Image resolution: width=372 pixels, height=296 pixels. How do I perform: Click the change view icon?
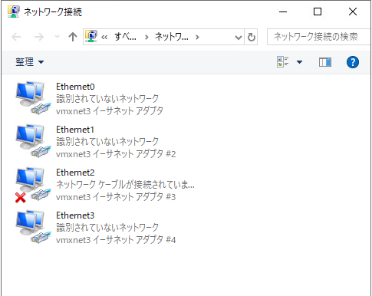point(282,62)
